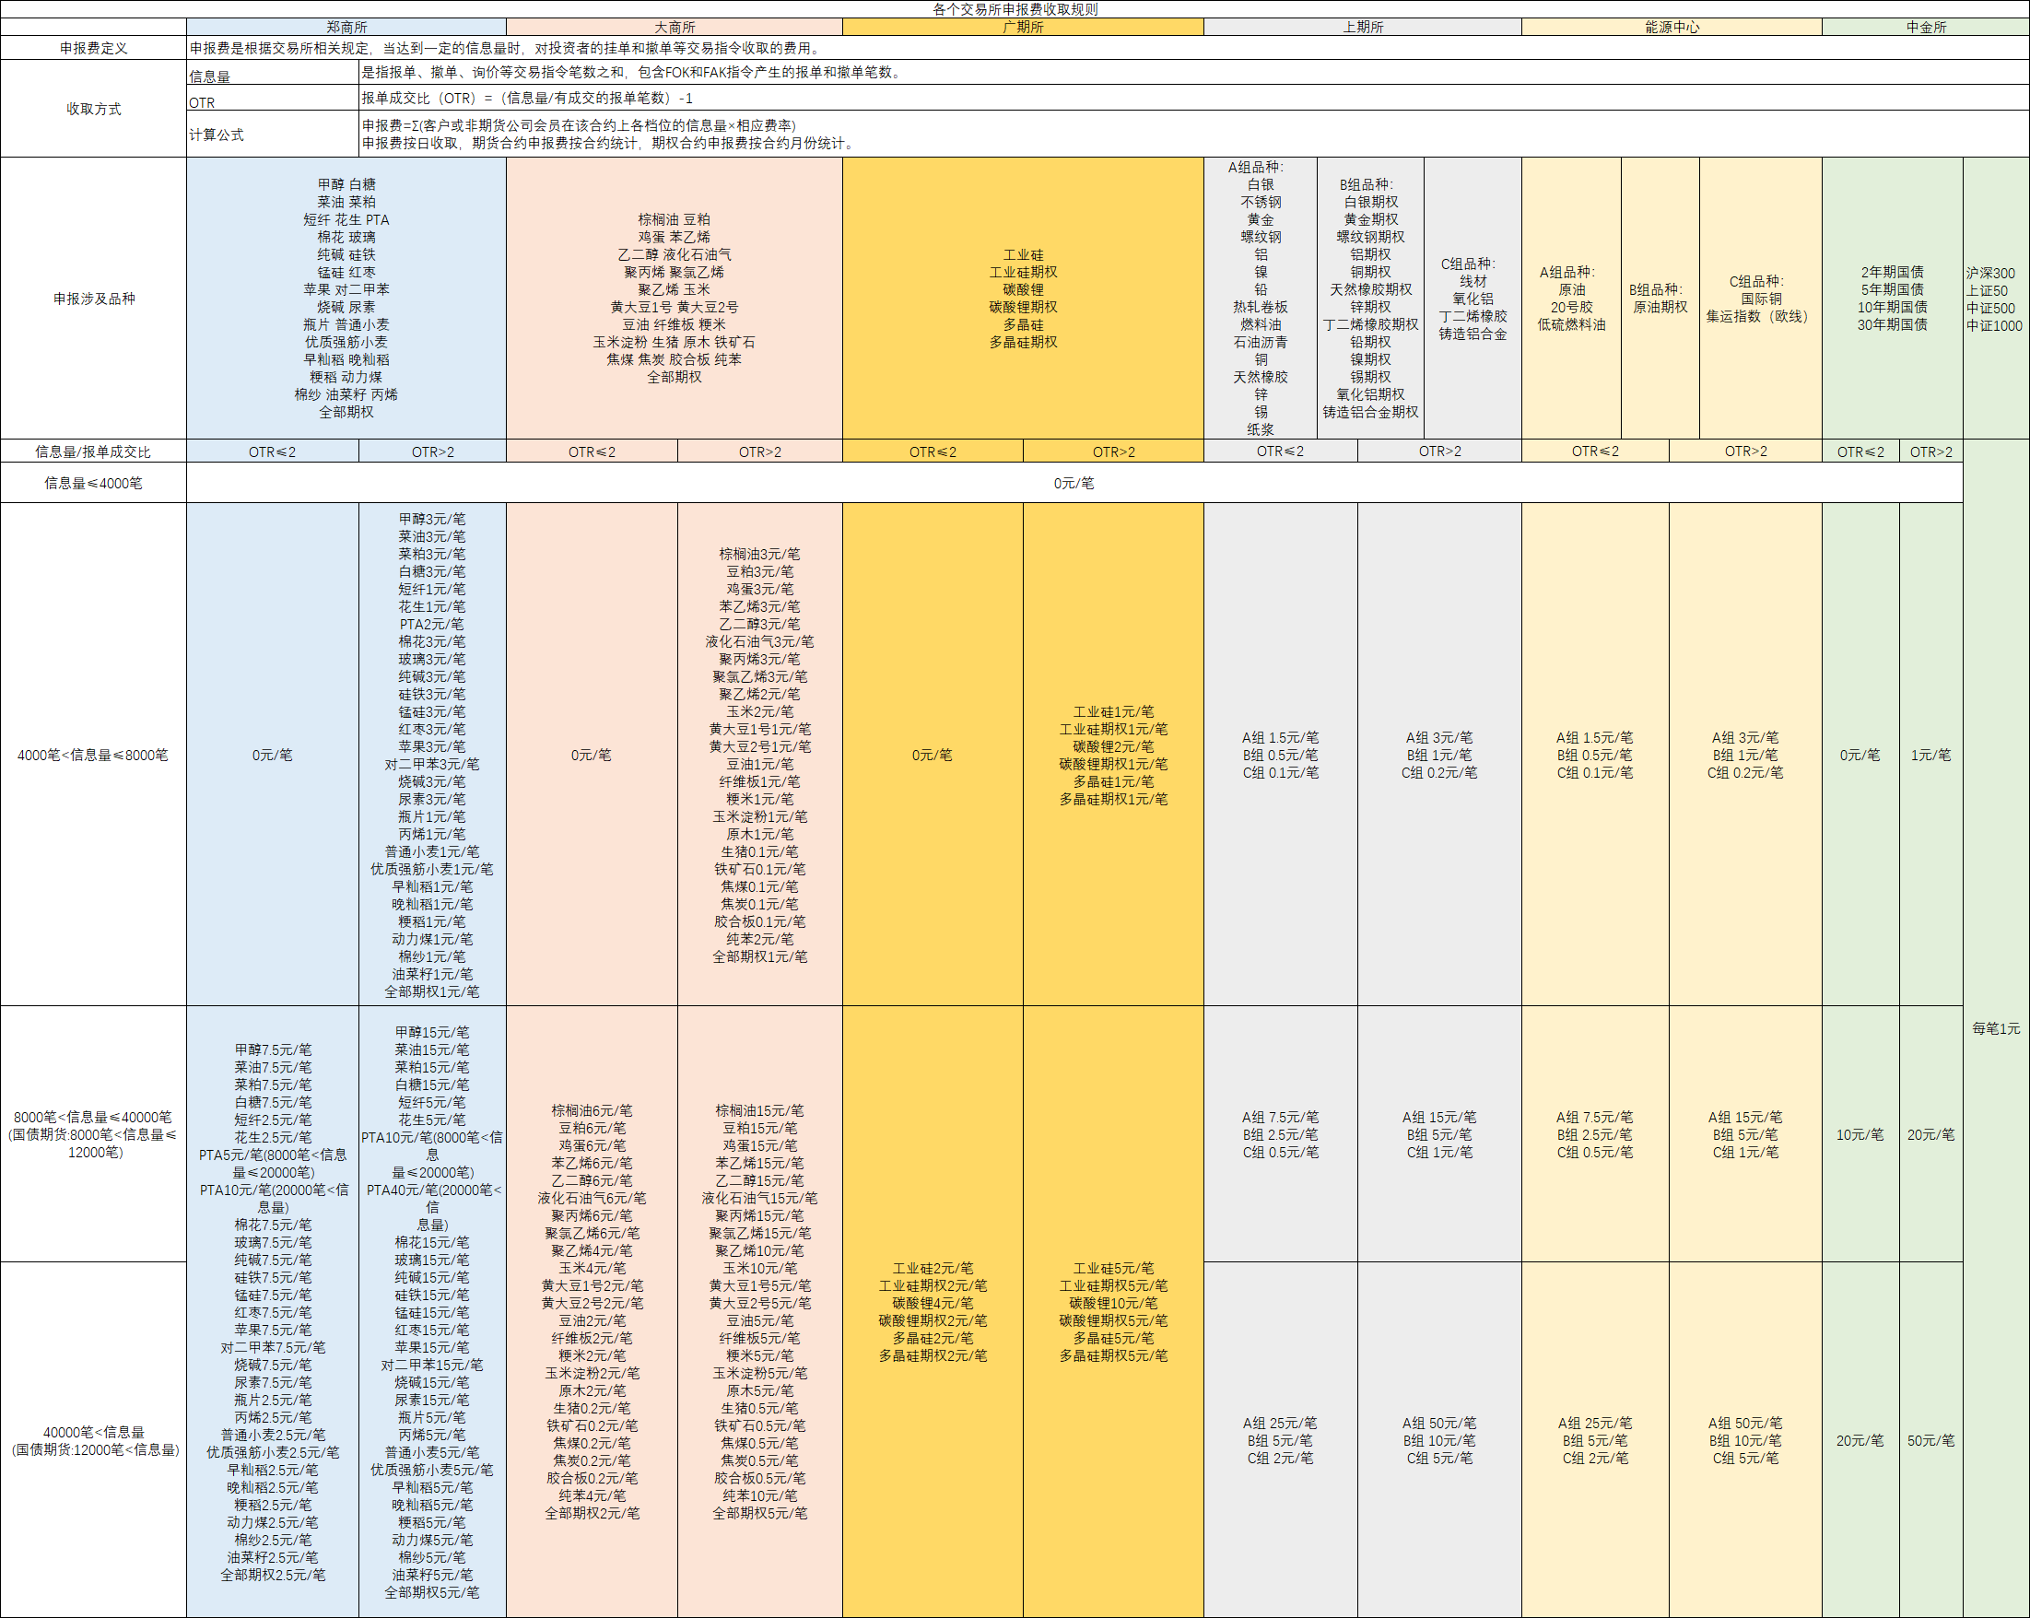Select 能源中心 cell reading A组 7.5元/笔

coord(1595,1134)
